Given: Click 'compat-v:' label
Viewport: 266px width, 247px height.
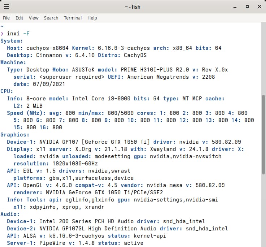Looking at the screenshot, I should click(x=90, y=185).
